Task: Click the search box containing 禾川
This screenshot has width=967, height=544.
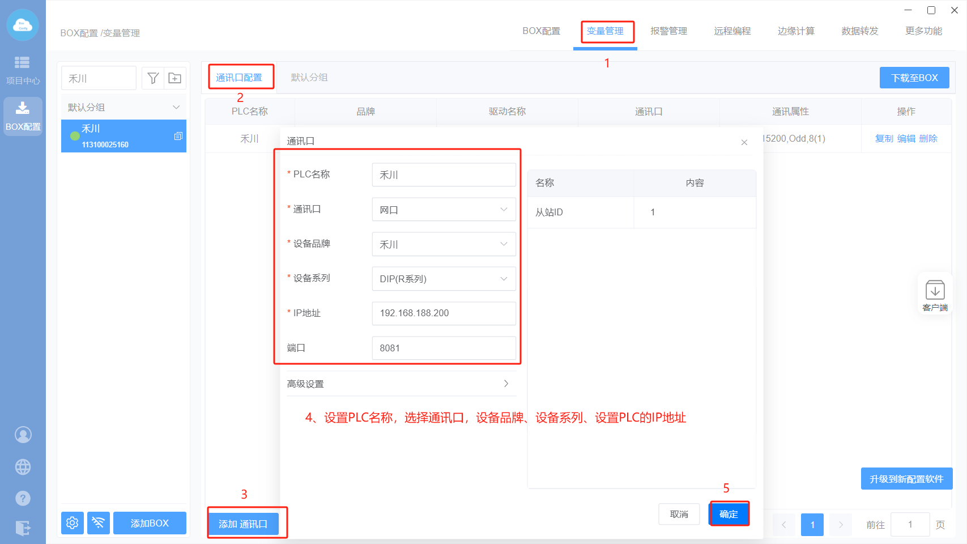Action: (99, 78)
